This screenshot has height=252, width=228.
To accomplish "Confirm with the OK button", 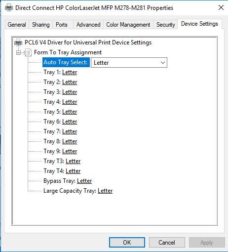I will (127, 243).
